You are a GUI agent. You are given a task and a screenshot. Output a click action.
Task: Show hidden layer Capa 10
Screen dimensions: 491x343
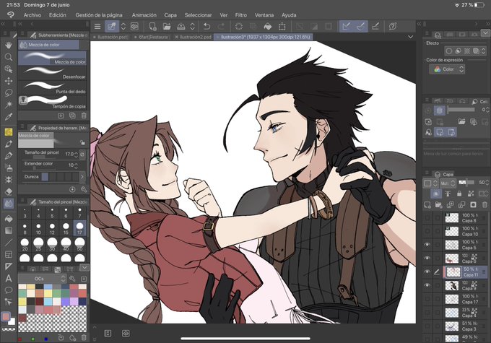point(427,231)
